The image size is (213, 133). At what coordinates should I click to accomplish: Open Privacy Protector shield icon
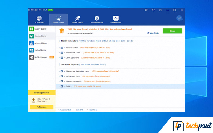(x=97, y=19)
